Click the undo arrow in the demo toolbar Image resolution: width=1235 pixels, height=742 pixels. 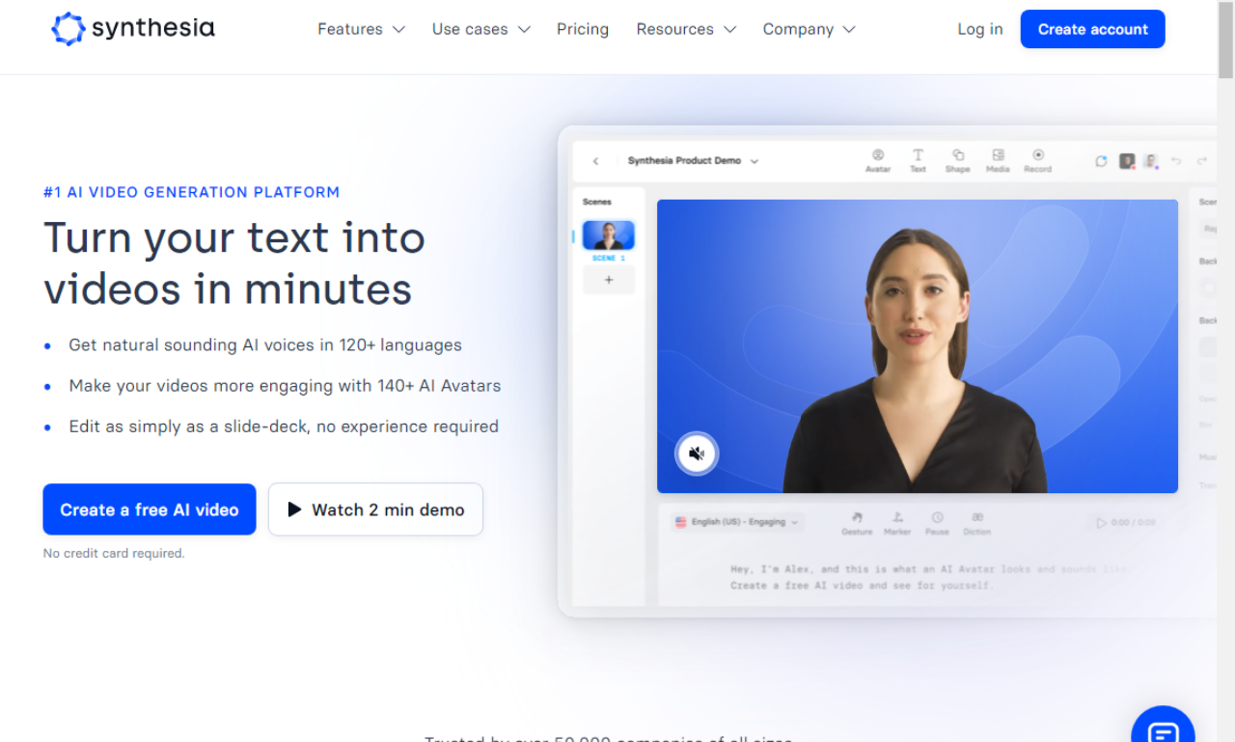(1176, 161)
